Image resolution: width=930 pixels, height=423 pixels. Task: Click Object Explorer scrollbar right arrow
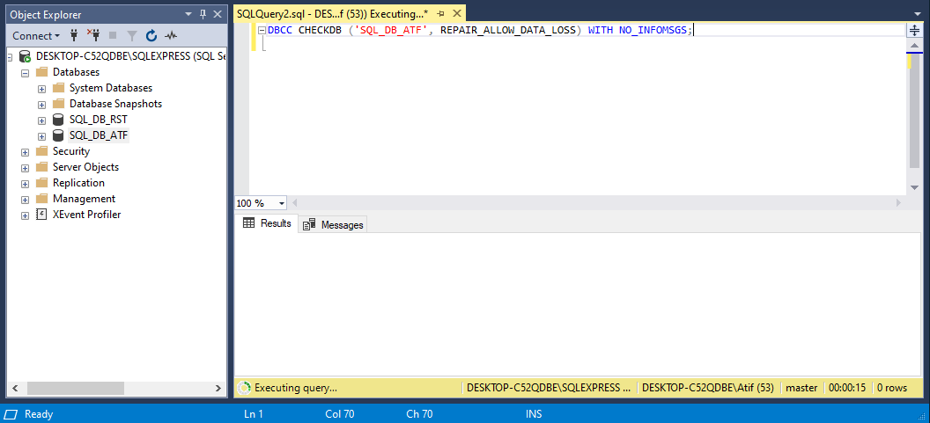tap(218, 389)
